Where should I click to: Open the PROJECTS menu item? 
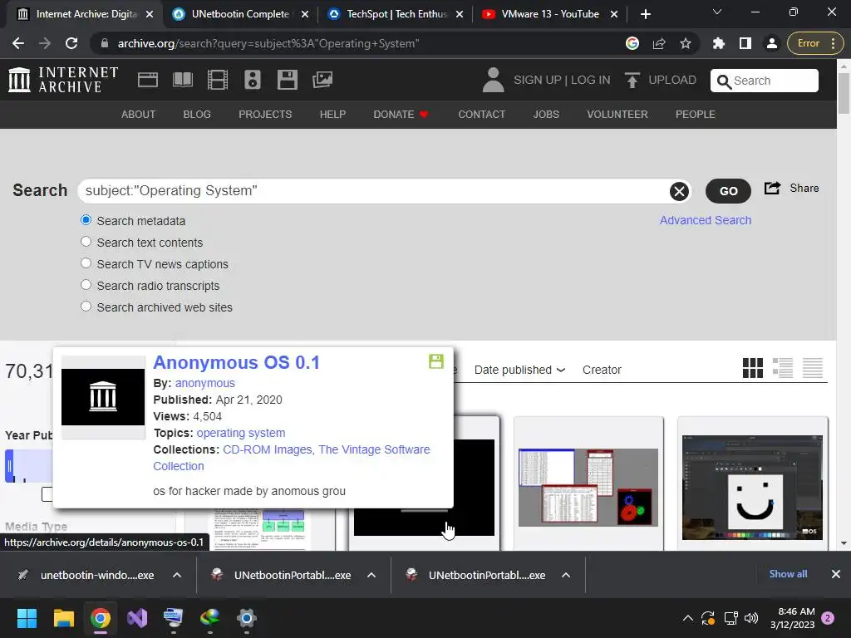pos(265,115)
